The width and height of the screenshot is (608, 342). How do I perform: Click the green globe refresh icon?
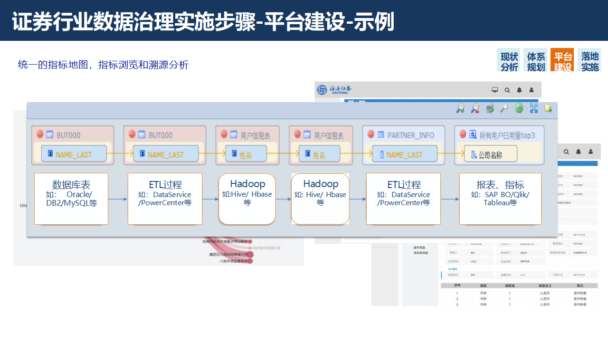coord(519,108)
